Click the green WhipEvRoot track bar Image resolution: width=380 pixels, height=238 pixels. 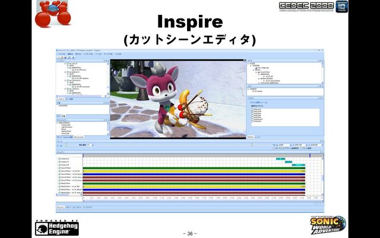194,183
